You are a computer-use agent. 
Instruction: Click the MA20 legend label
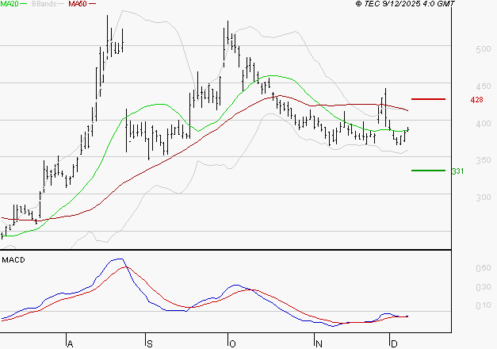[10, 4]
